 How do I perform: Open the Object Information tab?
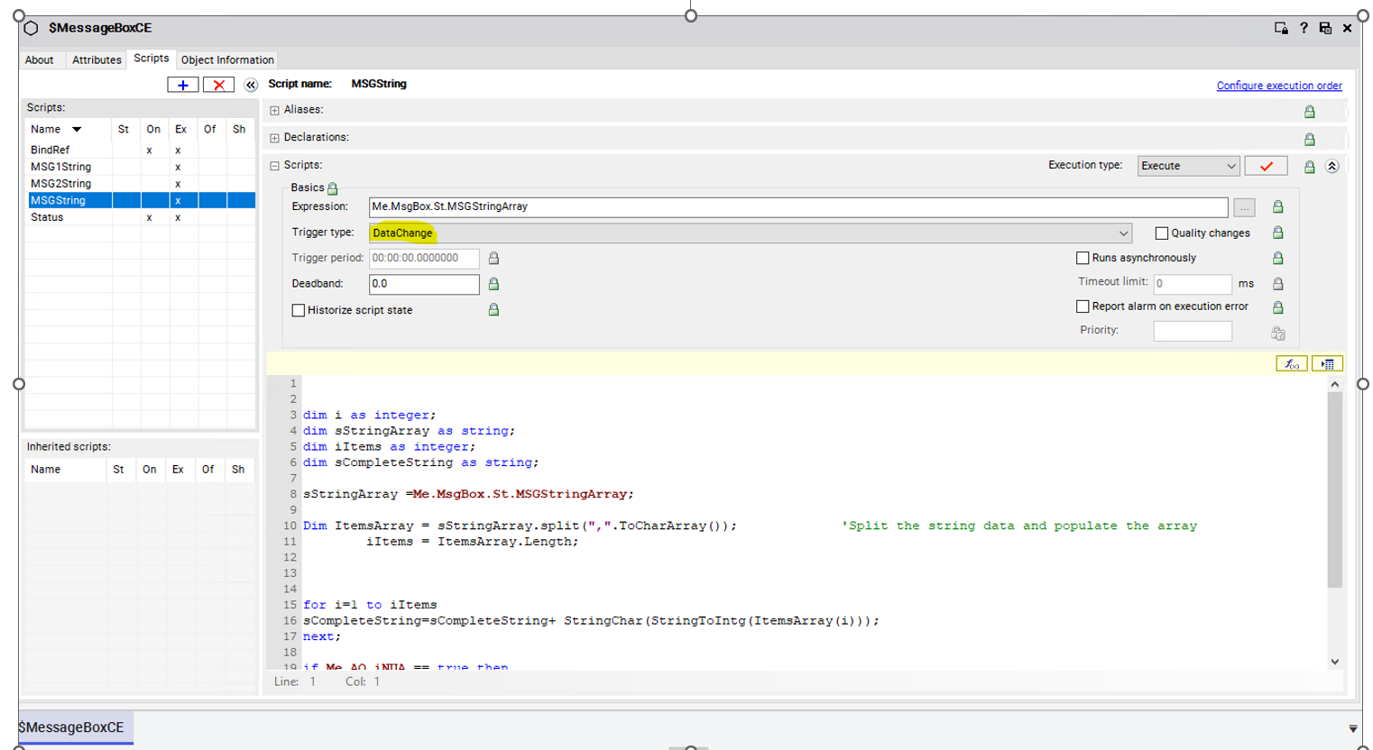coord(227,59)
